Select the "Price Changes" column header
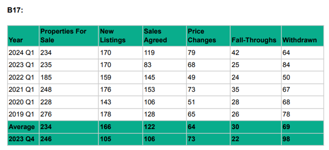329x150 pixels. [202, 36]
